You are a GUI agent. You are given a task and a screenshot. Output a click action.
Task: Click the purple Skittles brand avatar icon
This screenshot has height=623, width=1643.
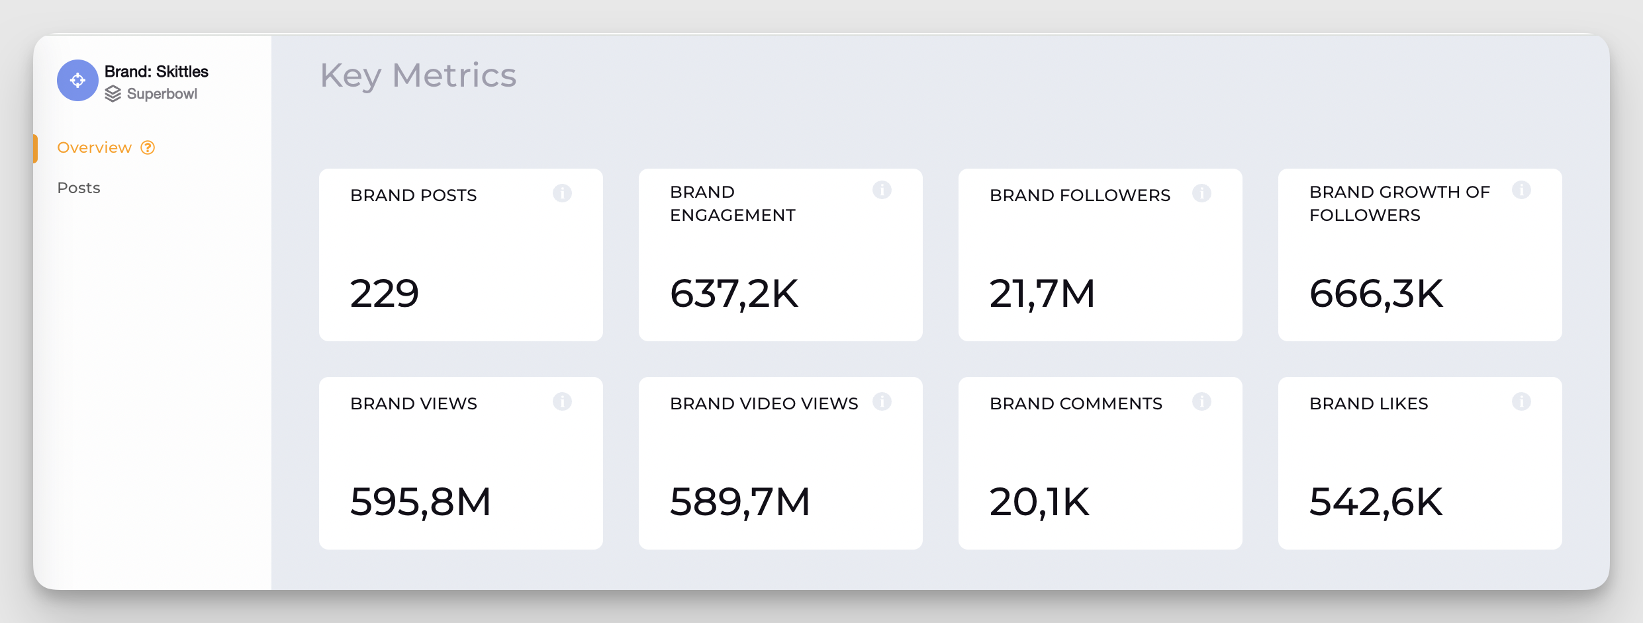pos(77,80)
